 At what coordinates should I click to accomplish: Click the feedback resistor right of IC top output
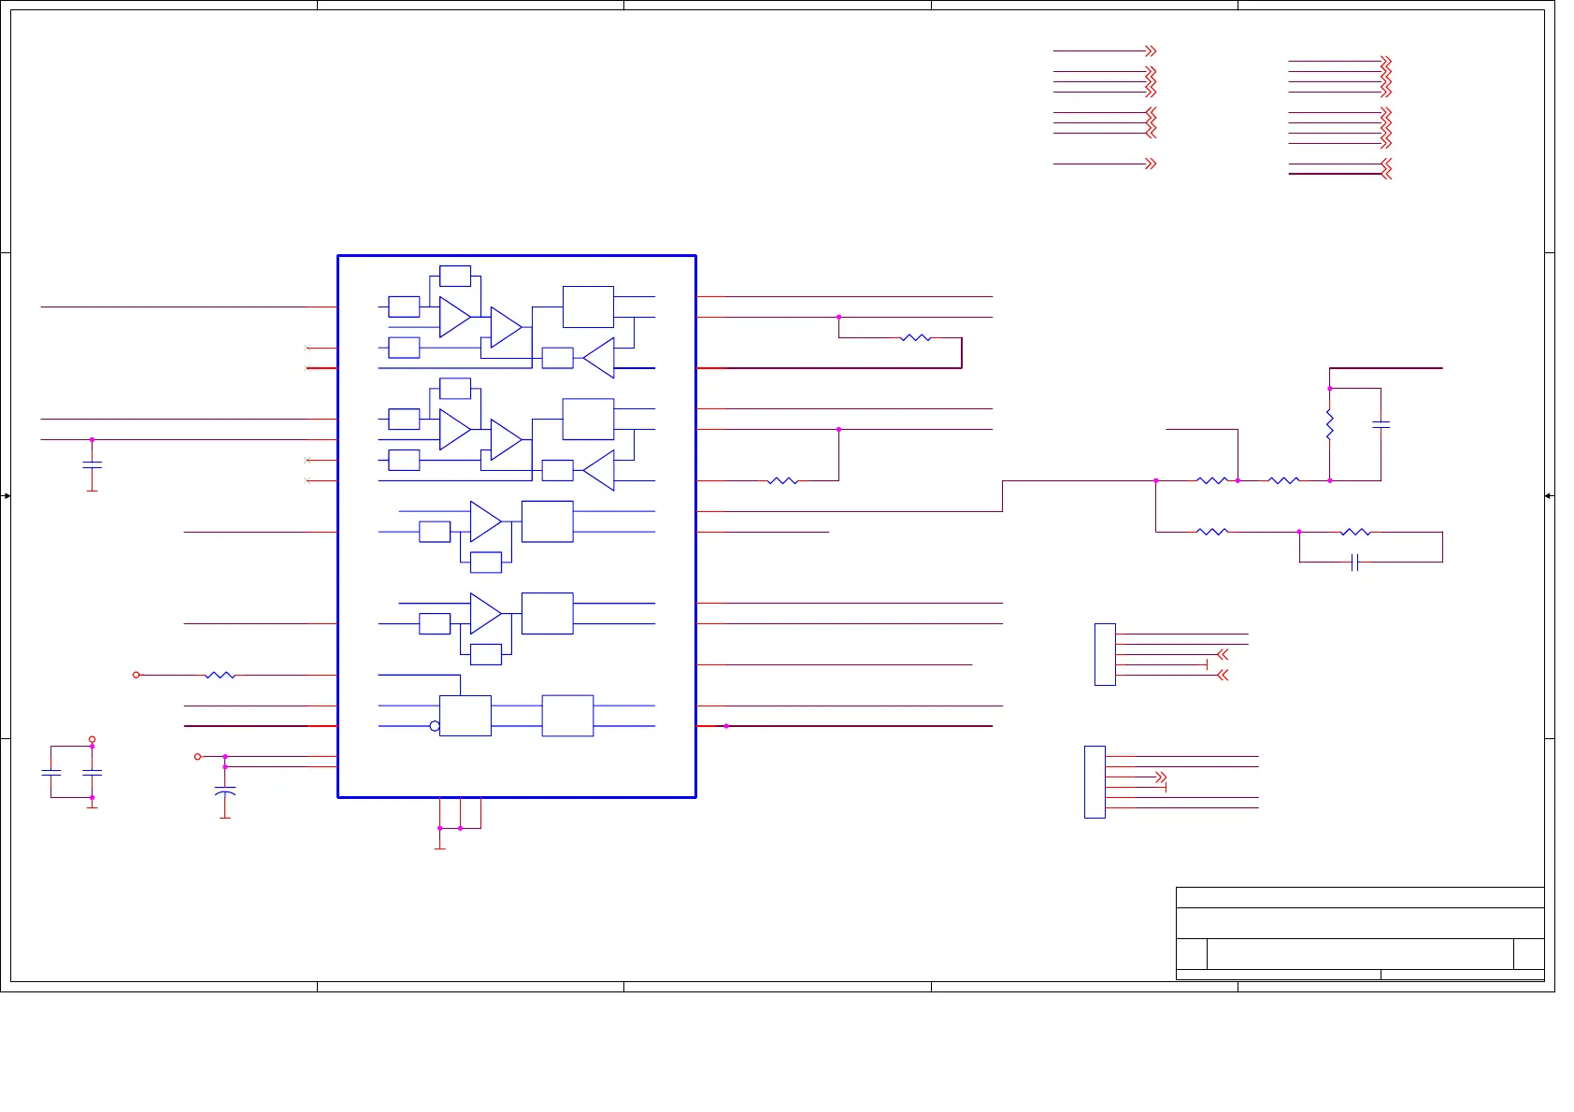click(x=916, y=337)
